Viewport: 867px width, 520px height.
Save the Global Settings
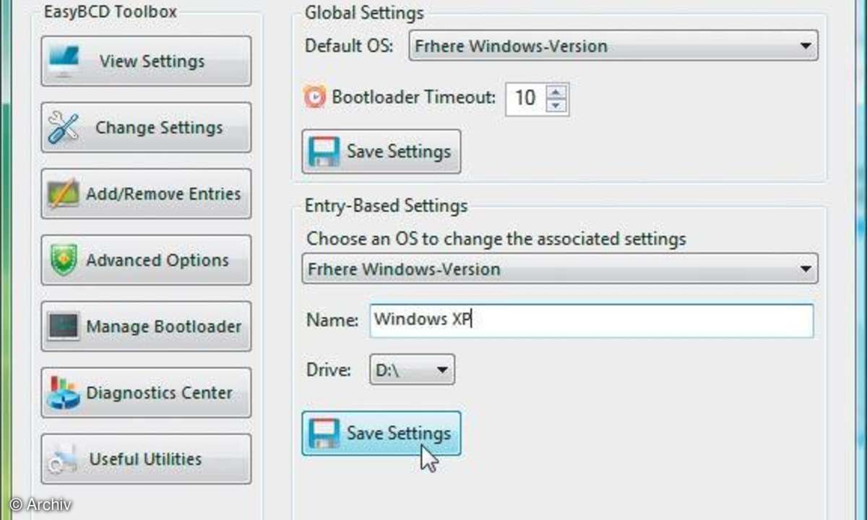coord(381,152)
